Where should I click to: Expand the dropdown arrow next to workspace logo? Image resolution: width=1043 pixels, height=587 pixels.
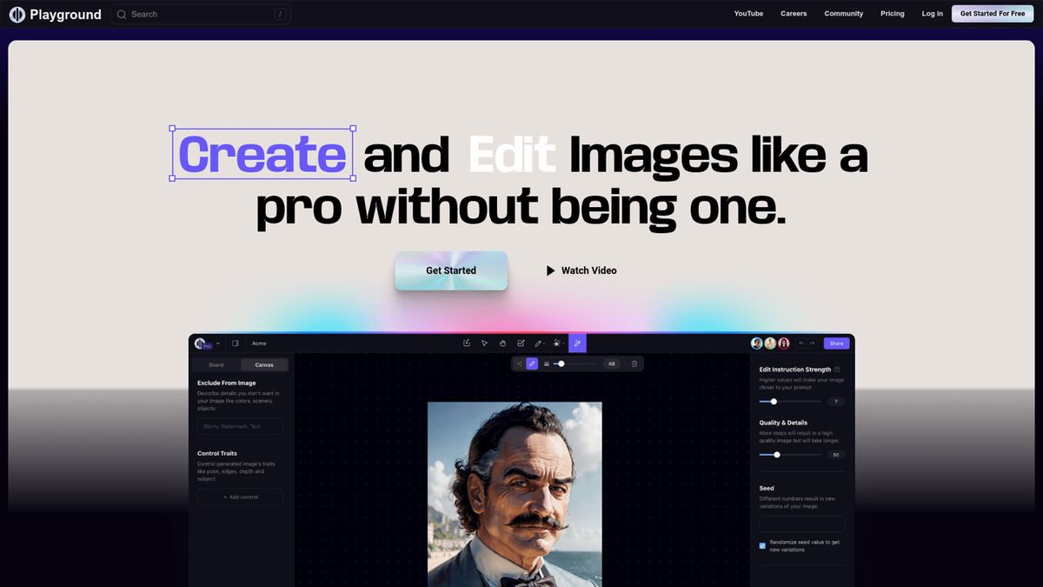point(217,344)
